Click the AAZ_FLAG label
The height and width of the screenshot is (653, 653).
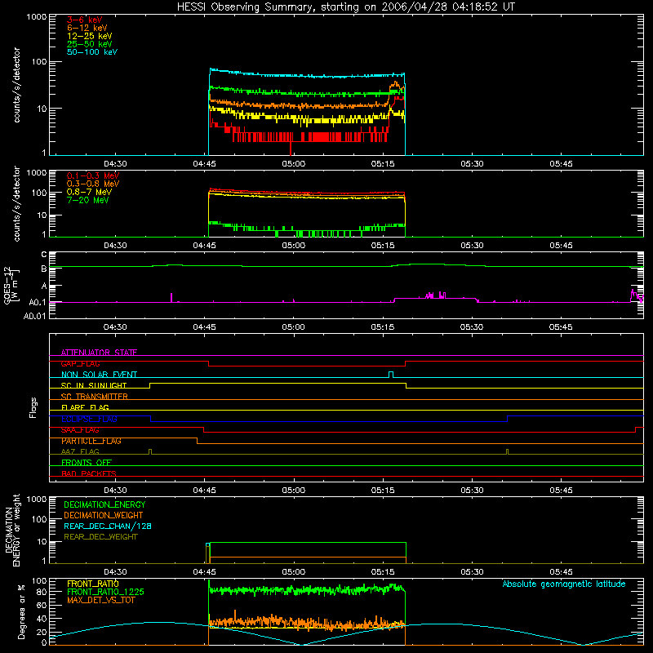pyautogui.click(x=80, y=451)
